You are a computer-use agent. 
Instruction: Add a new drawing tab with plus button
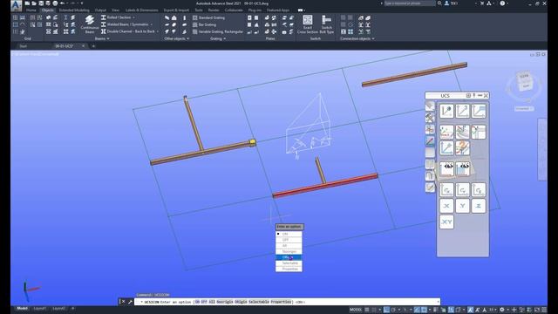click(x=93, y=46)
